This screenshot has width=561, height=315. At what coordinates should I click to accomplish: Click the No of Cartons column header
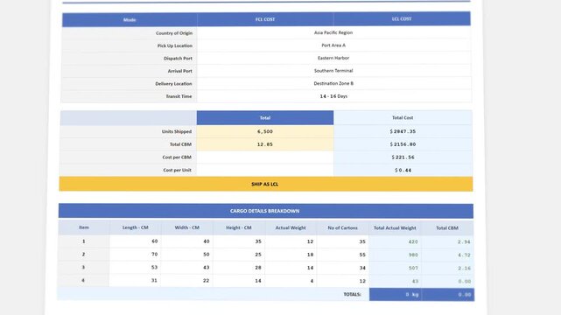[343, 227]
